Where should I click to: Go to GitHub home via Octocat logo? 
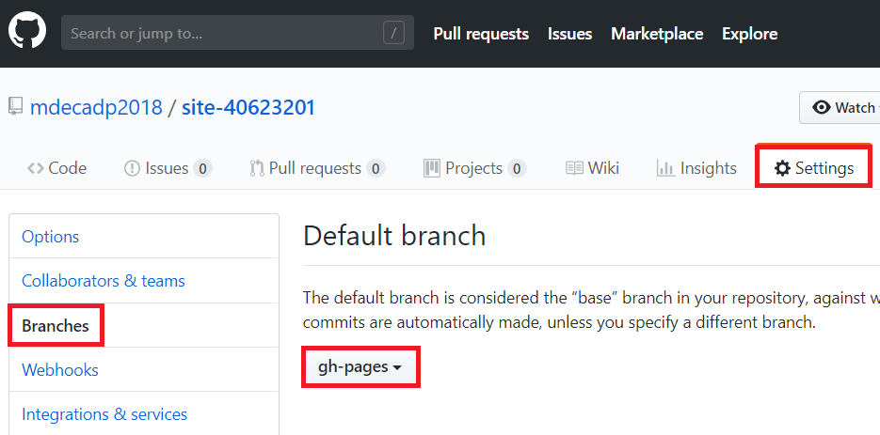pyautogui.click(x=27, y=32)
